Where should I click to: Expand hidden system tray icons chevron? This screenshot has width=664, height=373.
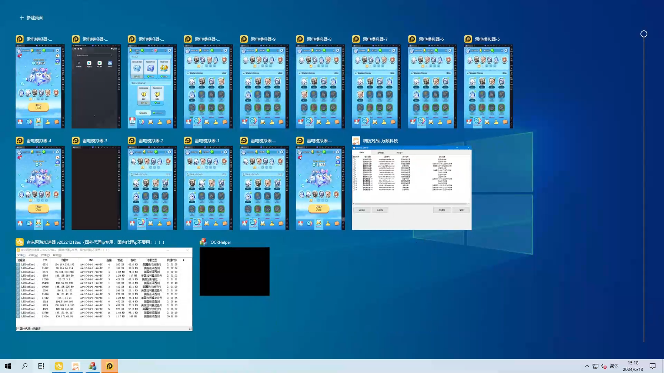coord(587,366)
